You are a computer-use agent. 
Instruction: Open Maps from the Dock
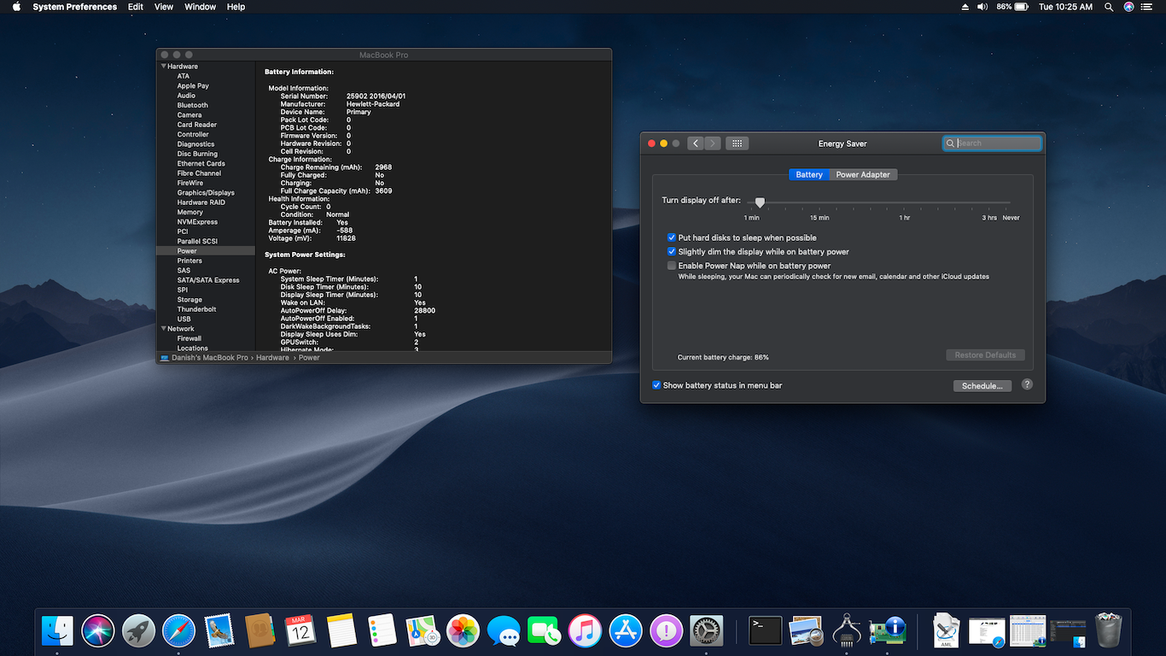(x=423, y=630)
